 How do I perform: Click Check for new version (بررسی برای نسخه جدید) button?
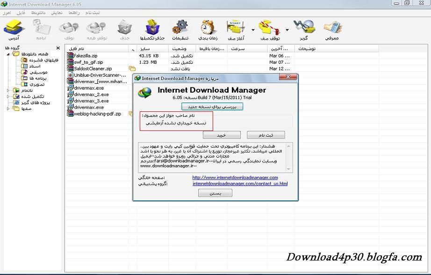click(x=212, y=107)
